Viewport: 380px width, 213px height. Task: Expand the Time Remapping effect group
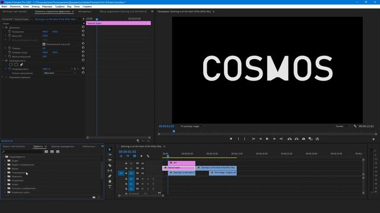click(x=3, y=78)
